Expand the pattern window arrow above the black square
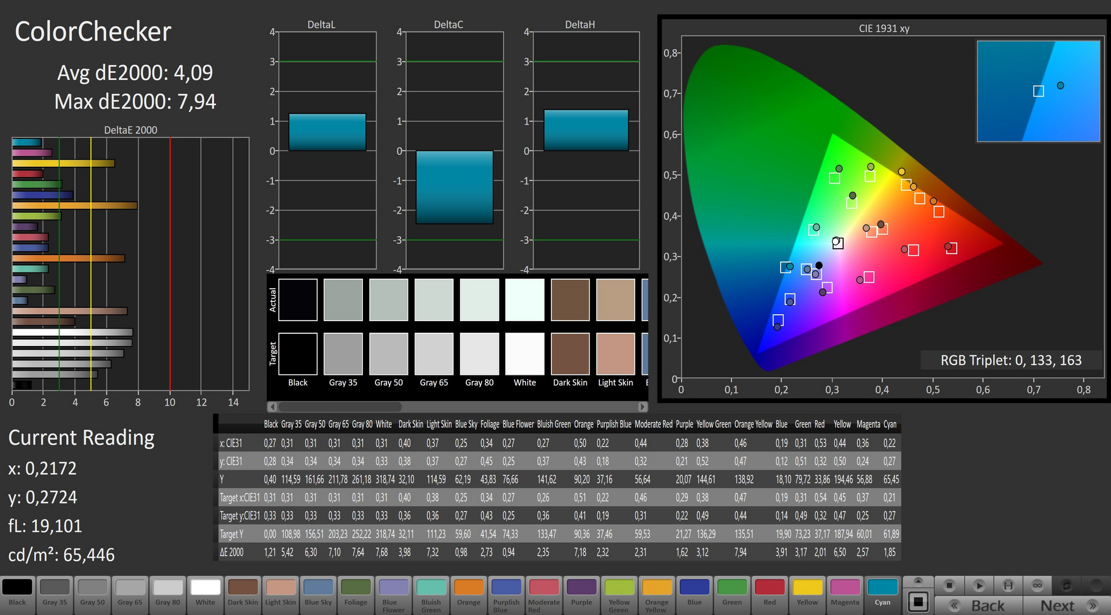 point(918,581)
